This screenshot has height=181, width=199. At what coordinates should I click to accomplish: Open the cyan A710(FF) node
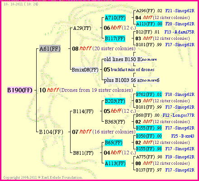(115, 18)
